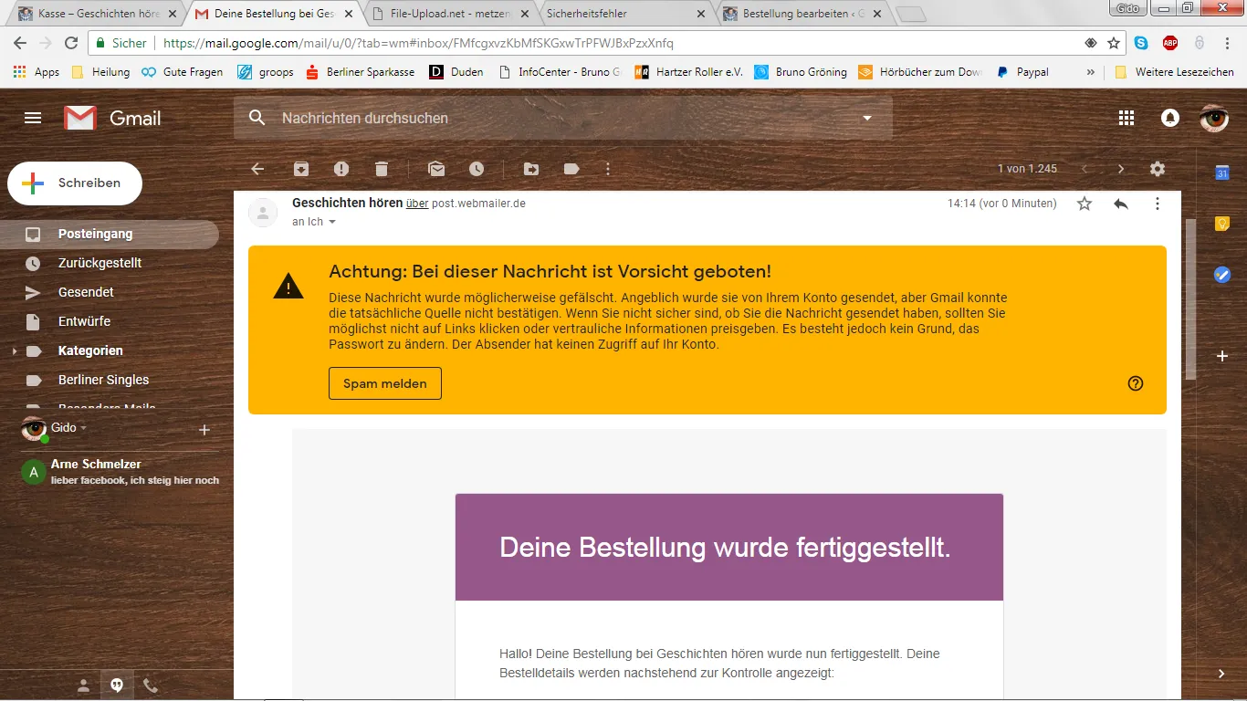Star the Geschichten hören message
The height and width of the screenshot is (701, 1247).
(x=1085, y=204)
